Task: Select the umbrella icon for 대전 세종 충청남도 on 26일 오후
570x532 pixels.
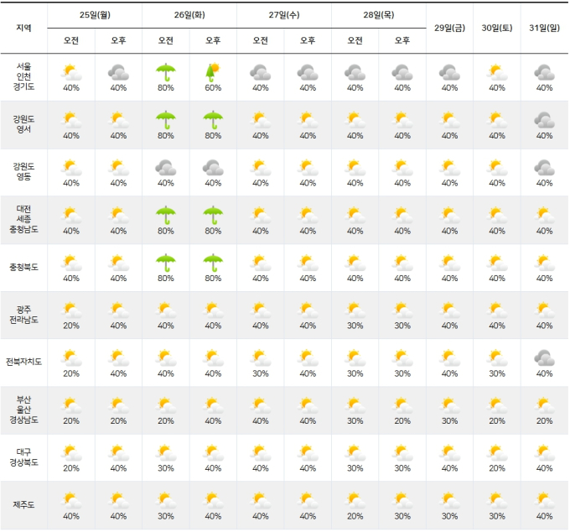Action: pos(213,215)
